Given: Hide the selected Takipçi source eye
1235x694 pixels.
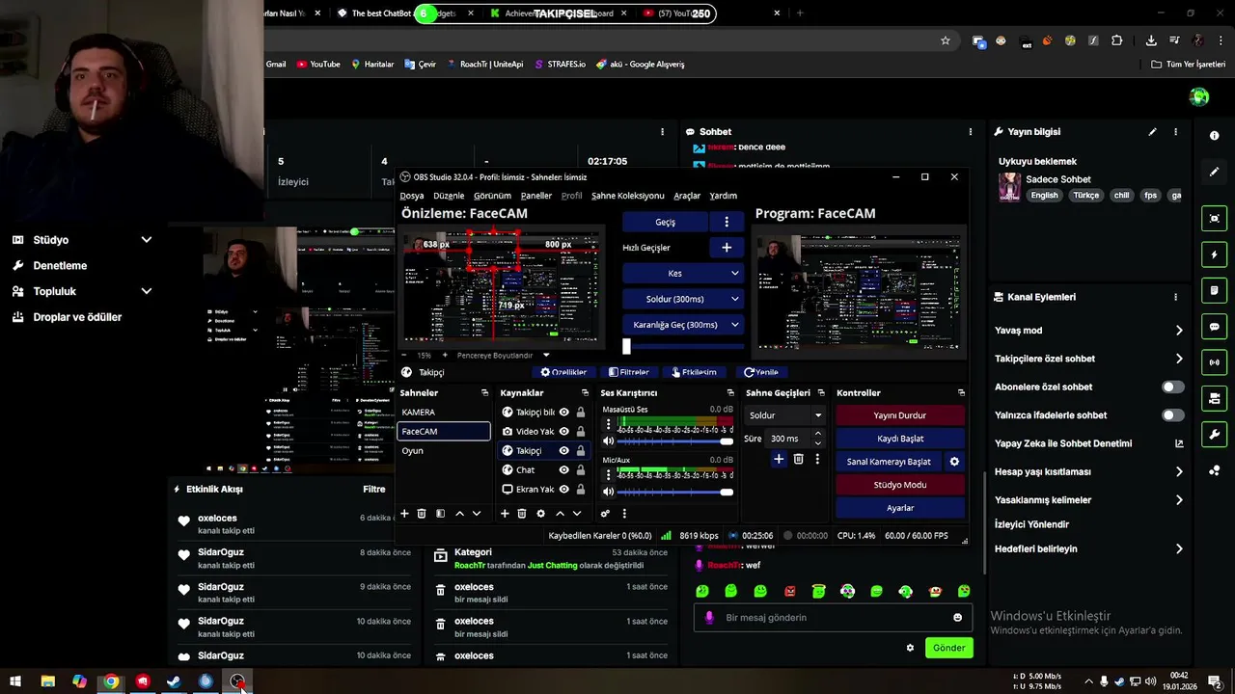Looking at the screenshot, I should [x=563, y=450].
